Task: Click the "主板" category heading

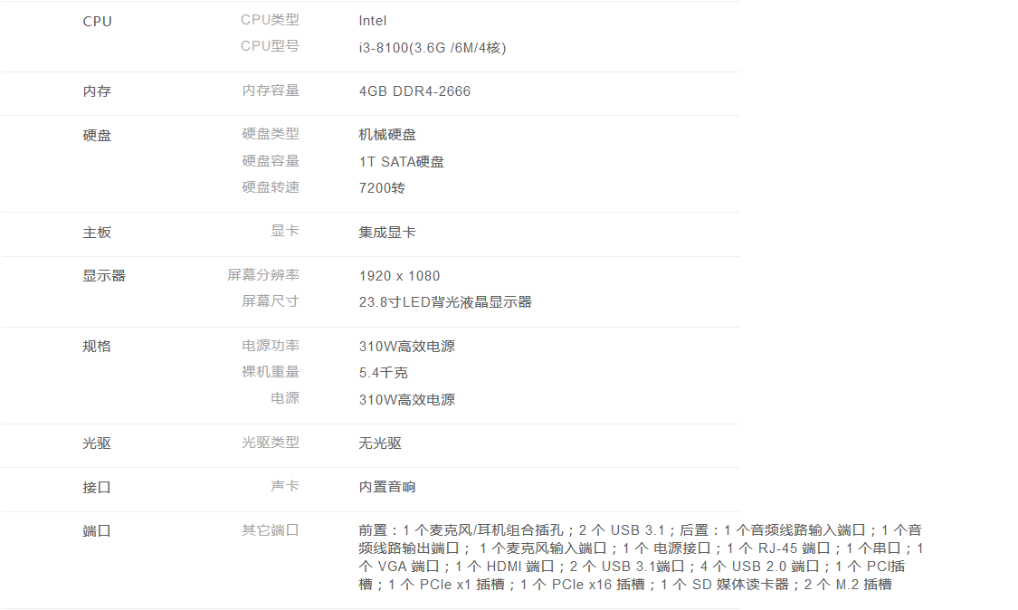Action: 97,233
